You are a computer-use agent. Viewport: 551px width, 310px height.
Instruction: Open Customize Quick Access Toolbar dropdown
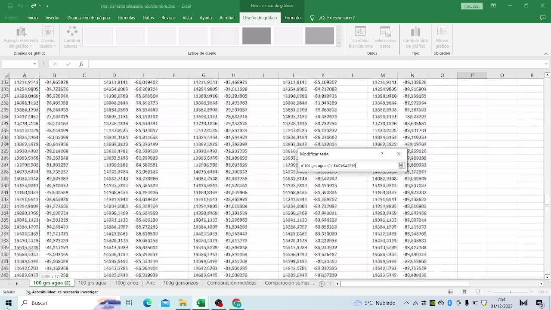click(47, 6)
